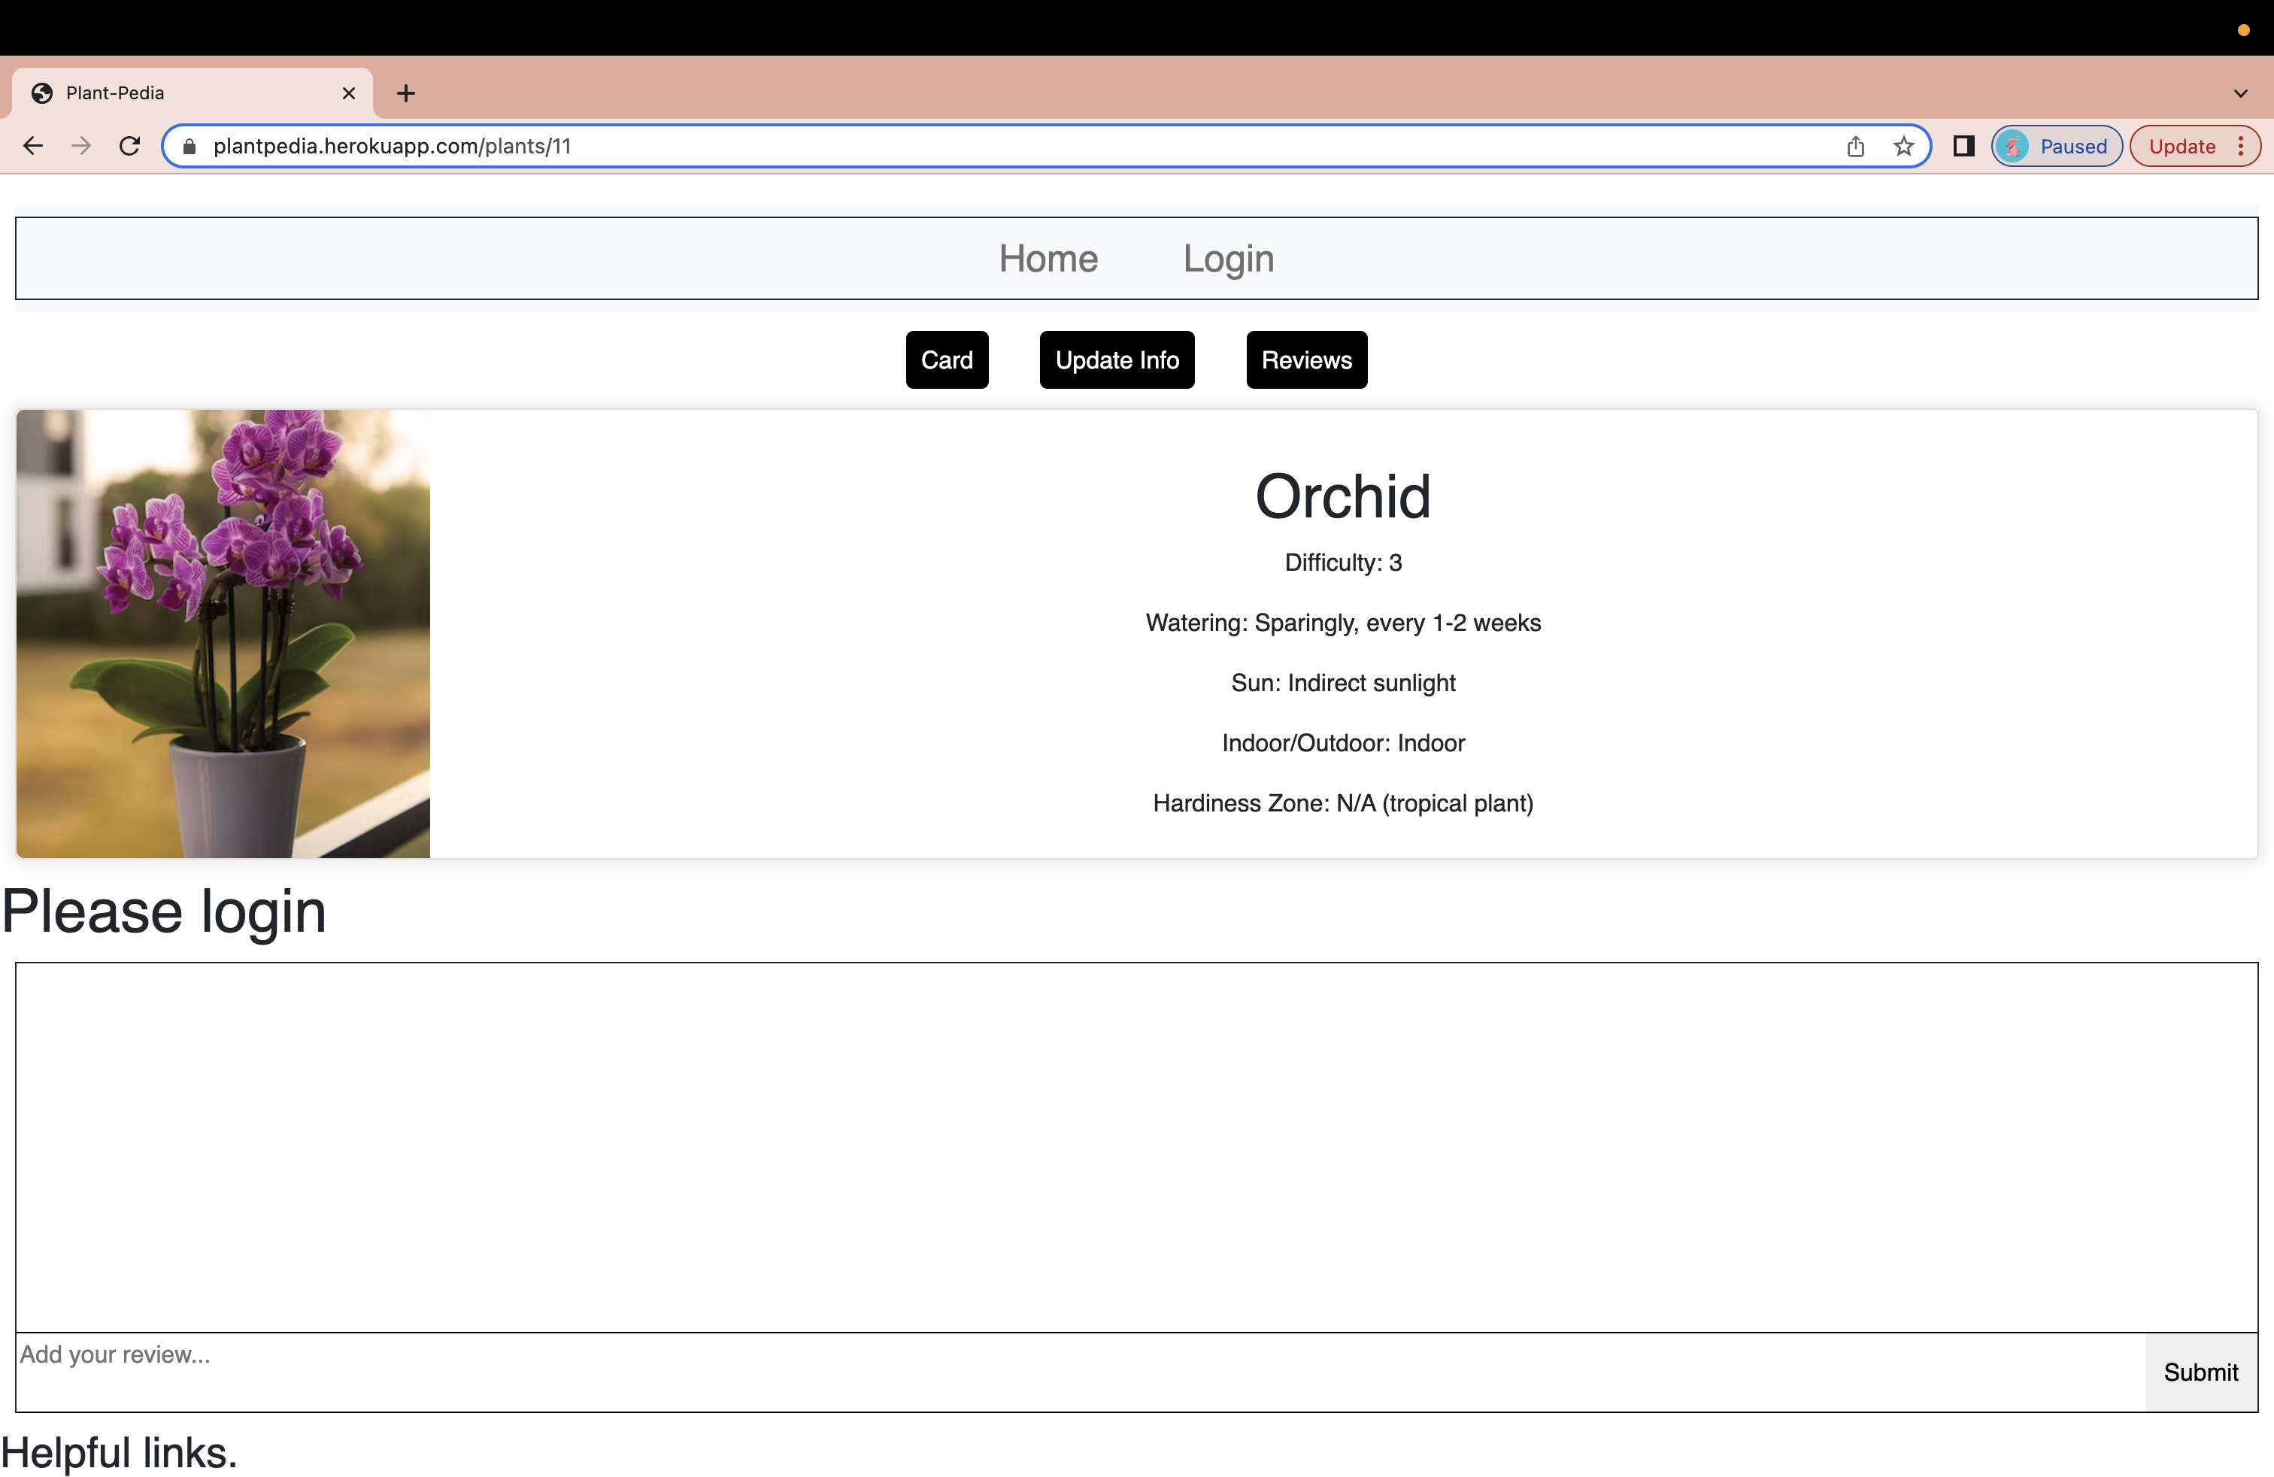Close the Plant-Pedia tab
Viewport: 2274px width, 1477px height.
pyautogui.click(x=349, y=93)
